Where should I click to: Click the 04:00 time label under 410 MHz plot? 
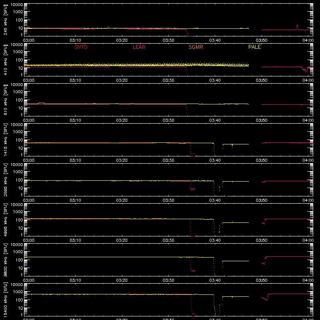point(308,80)
